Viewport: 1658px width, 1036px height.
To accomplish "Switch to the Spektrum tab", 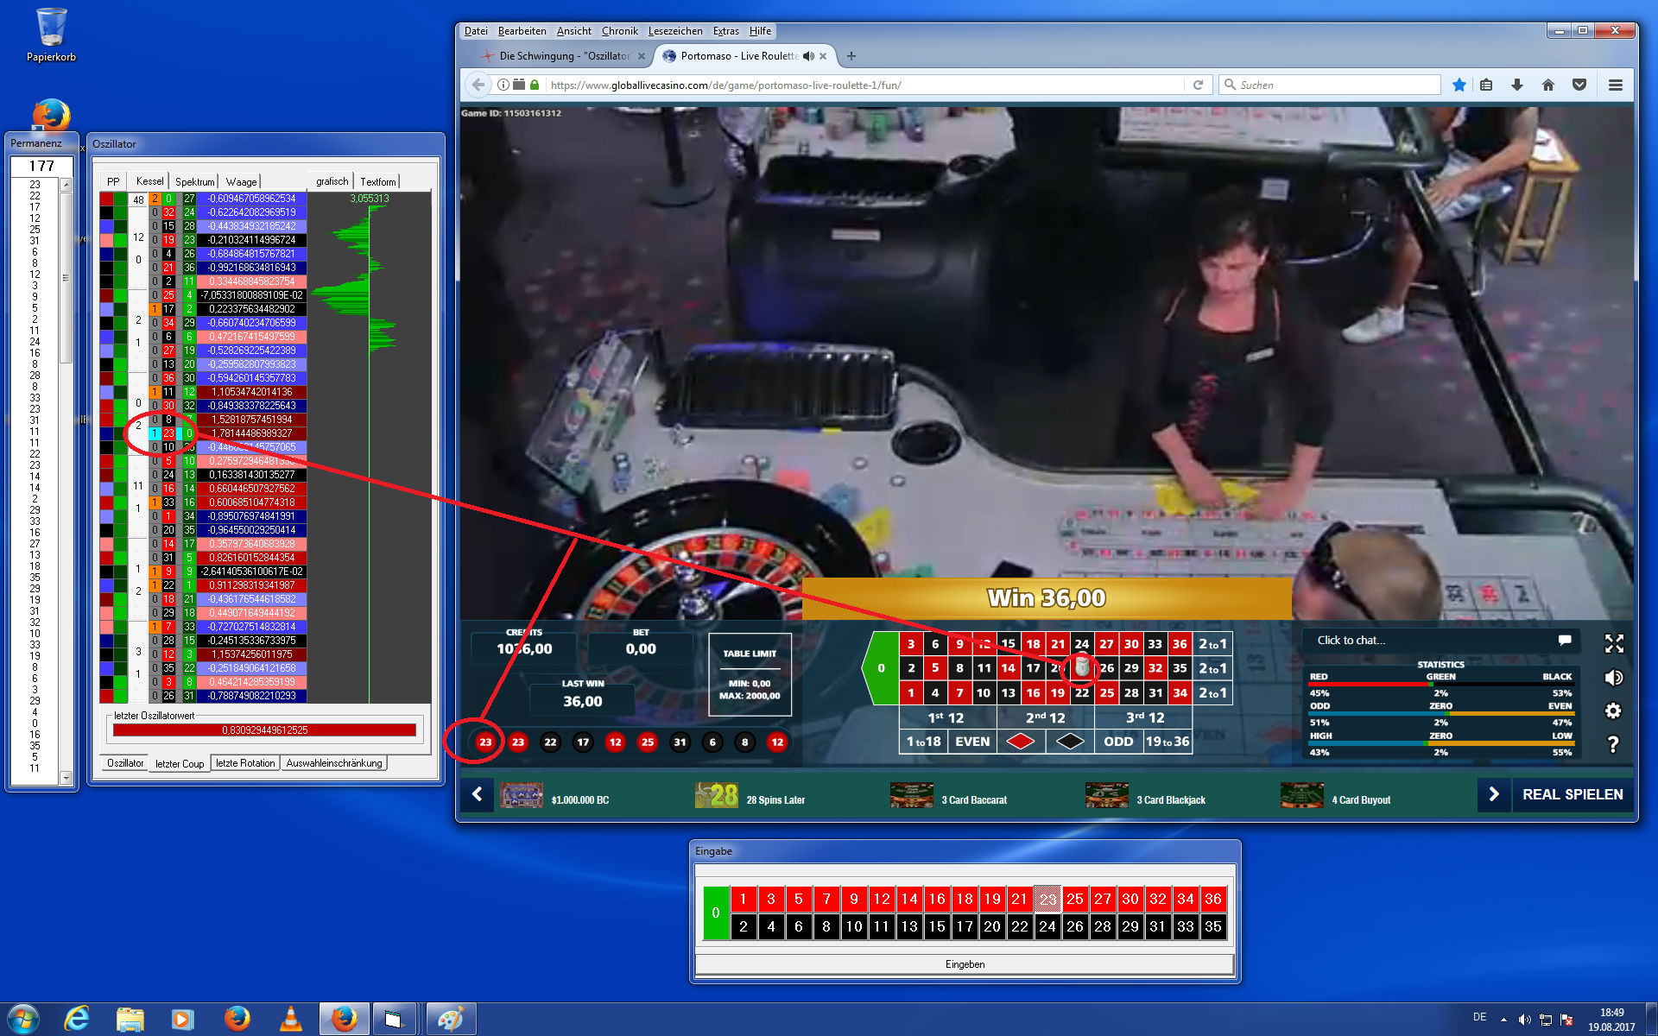I will [194, 181].
